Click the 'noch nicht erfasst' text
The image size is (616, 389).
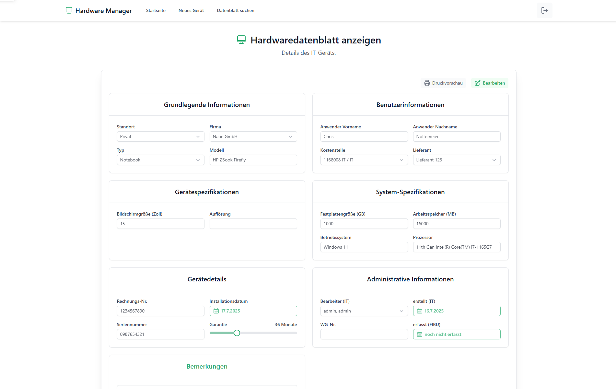[x=443, y=334]
